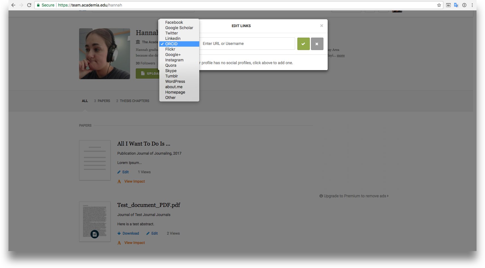Reload the page with the refresh icon
The width and height of the screenshot is (485, 268).
pos(29,5)
